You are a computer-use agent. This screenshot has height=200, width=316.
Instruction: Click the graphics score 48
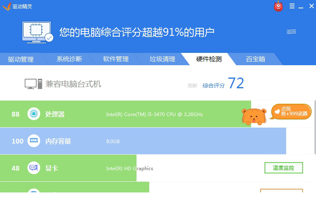tap(16, 168)
